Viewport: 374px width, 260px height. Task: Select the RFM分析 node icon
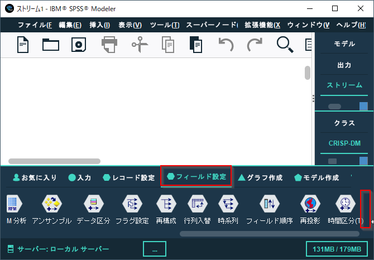13,204
